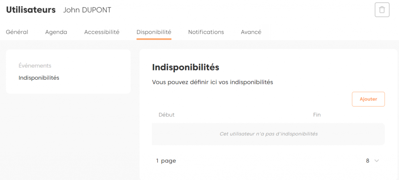Click the "Vous pouvez définir" description text

[x=212, y=82]
